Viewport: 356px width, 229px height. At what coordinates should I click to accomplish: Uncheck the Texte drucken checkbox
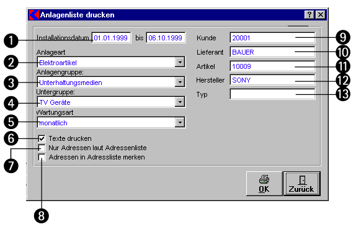[42, 138]
